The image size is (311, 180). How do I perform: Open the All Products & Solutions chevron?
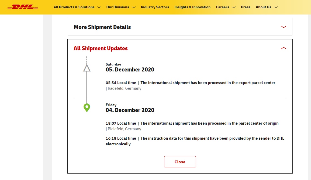tap(99, 7)
